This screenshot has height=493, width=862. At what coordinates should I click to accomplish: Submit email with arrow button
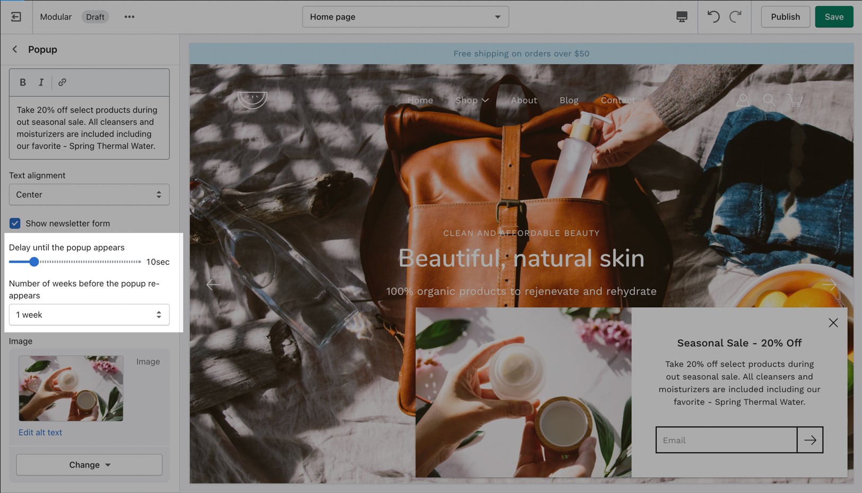810,440
